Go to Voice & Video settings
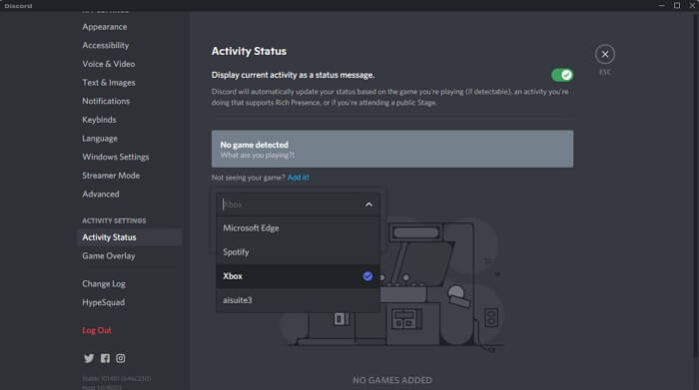699x390 pixels. pyautogui.click(x=108, y=64)
